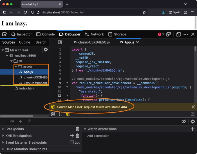The image size is (197, 154).
Task: Toggle responsive design mode icon
Action: tap(178, 34)
